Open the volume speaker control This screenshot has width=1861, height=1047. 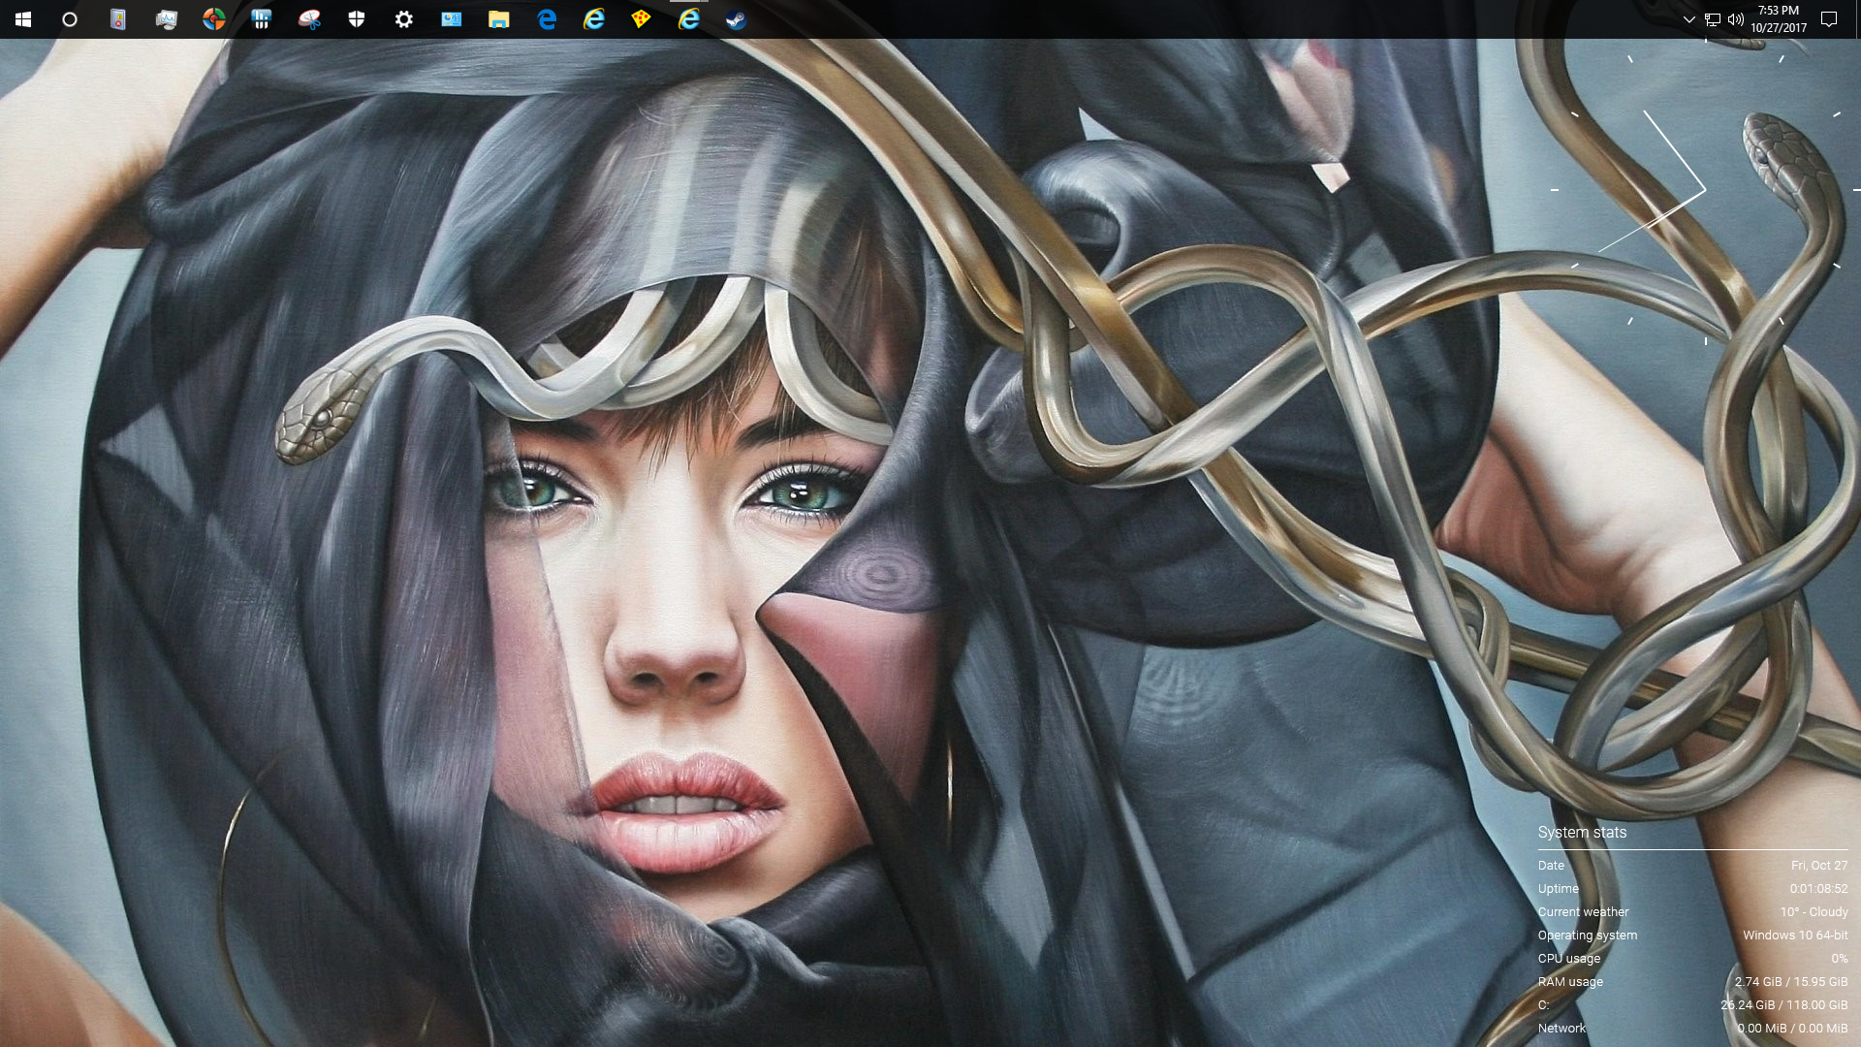pyautogui.click(x=1736, y=19)
